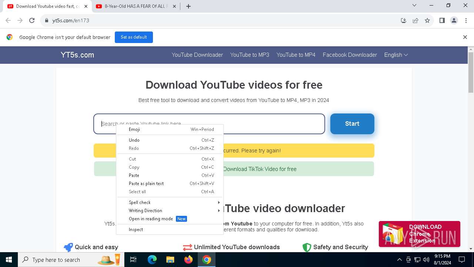Switch to the 8-Year-Old HAS A FEAR tab
Screen dimensions: 474x267
click(136, 6)
